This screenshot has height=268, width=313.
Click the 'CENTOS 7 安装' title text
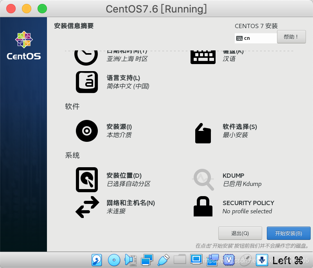256,26
